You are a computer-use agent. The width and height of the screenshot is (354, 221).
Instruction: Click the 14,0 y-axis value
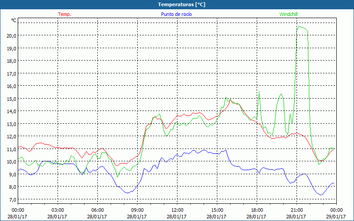point(12,111)
